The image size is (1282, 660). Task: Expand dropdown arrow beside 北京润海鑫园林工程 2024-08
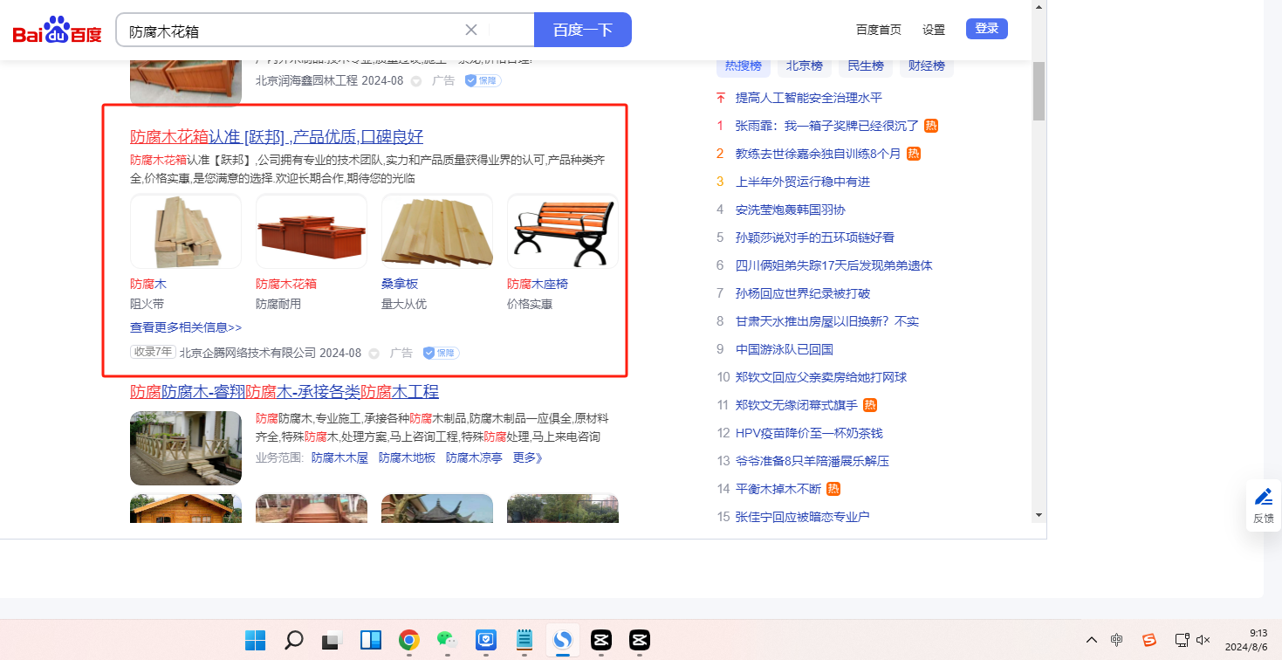click(416, 81)
